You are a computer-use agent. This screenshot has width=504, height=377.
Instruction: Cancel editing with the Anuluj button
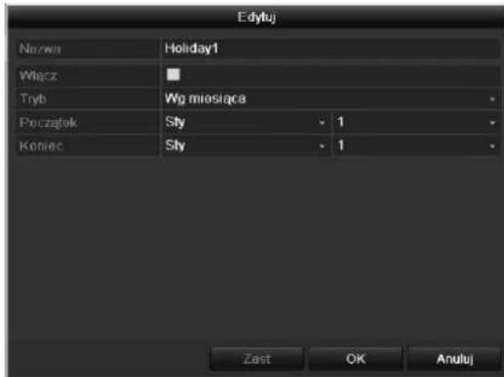pos(455,359)
